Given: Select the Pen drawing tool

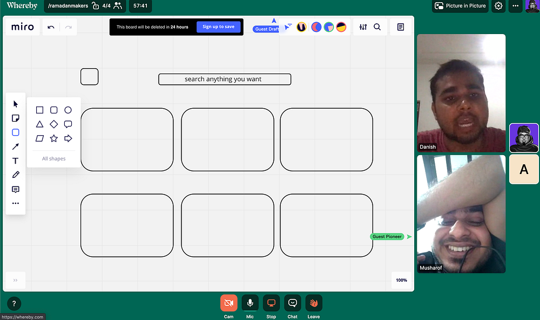Looking at the screenshot, I should coord(16,175).
